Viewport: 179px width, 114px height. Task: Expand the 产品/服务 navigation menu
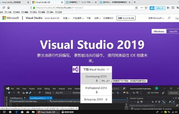click(78, 18)
